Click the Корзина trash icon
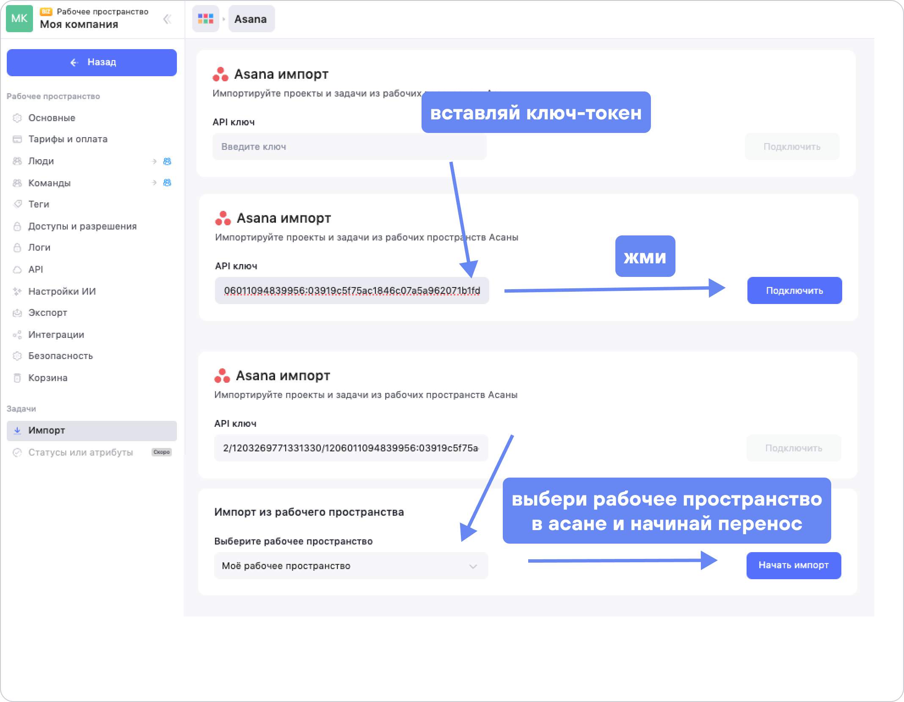Image resolution: width=904 pixels, height=702 pixels. pos(17,378)
